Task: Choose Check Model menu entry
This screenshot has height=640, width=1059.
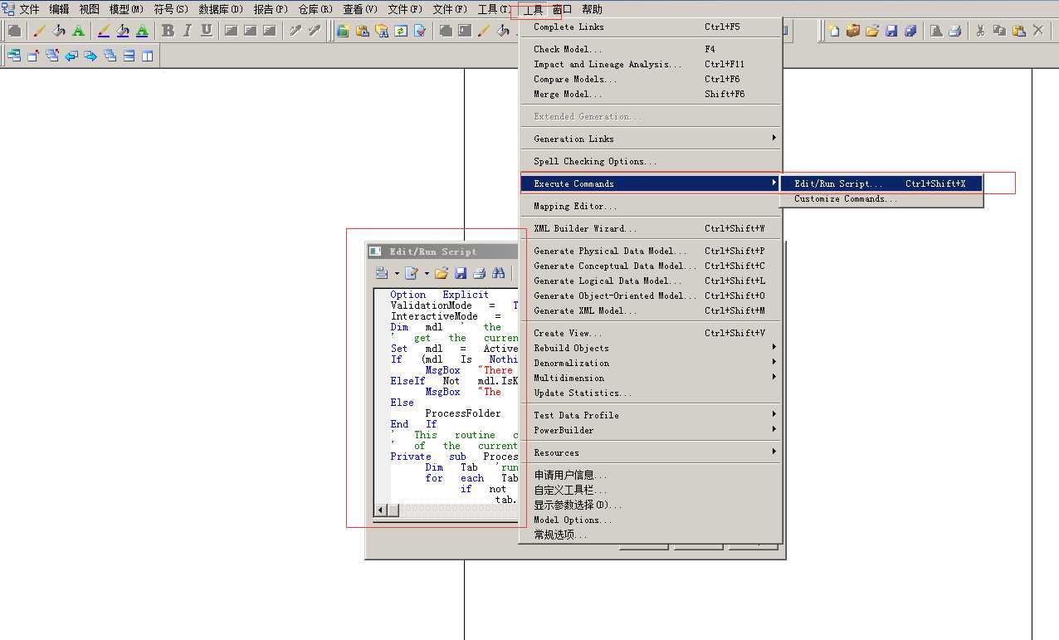Action: (x=652, y=49)
